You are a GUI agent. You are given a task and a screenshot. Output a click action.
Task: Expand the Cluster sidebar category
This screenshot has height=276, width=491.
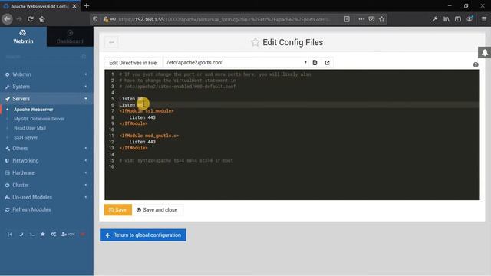[46, 185]
